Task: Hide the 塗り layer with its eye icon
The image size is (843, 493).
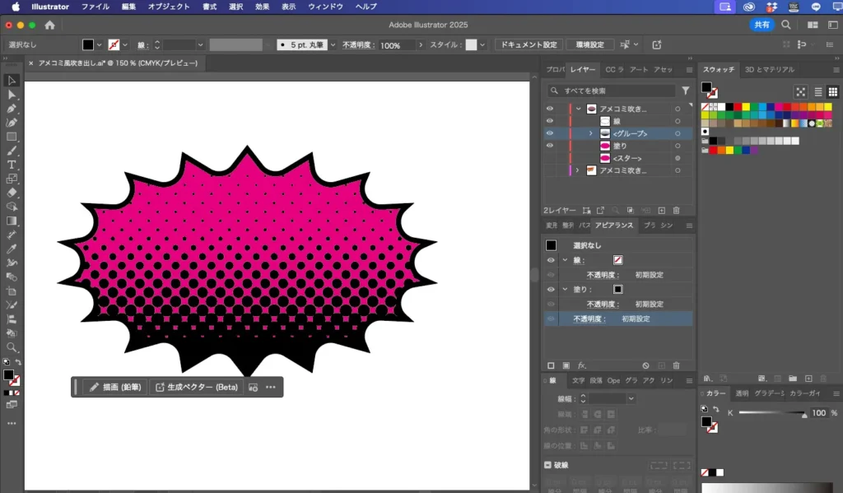Action: click(550, 146)
